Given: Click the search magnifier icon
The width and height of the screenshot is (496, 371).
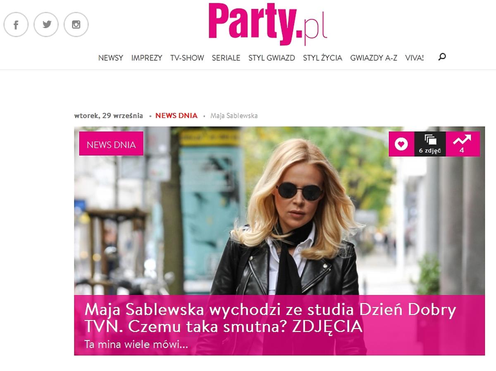Looking at the screenshot, I should tap(442, 57).
